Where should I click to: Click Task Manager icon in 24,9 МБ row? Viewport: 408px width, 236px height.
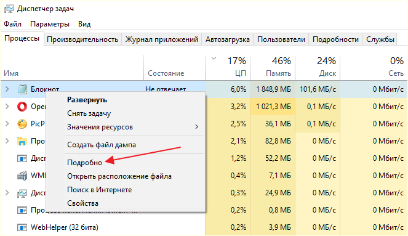point(22,193)
